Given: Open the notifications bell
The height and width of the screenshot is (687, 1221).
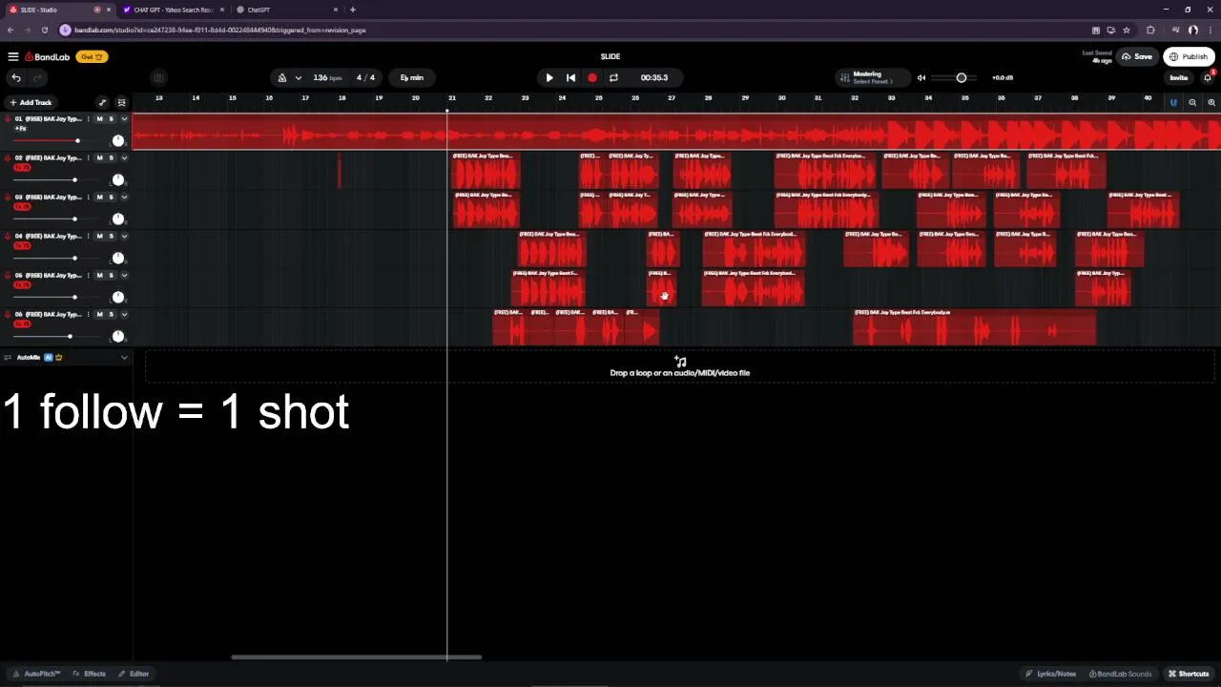Looking at the screenshot, I should (x=1207, y=78).
